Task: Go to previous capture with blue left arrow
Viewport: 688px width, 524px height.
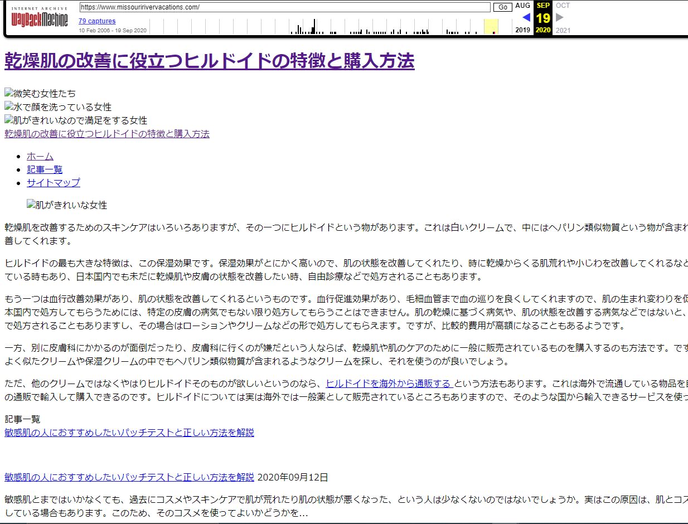Action: 526,17
